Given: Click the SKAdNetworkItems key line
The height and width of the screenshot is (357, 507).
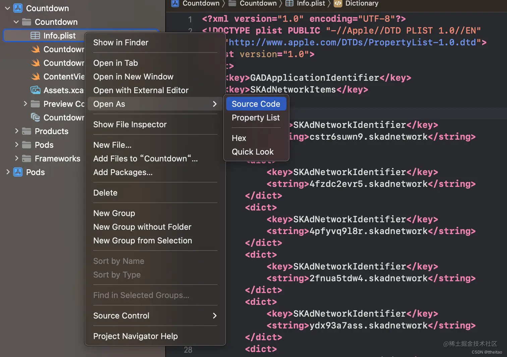Looking at the screenshot, I should [296, 90].
